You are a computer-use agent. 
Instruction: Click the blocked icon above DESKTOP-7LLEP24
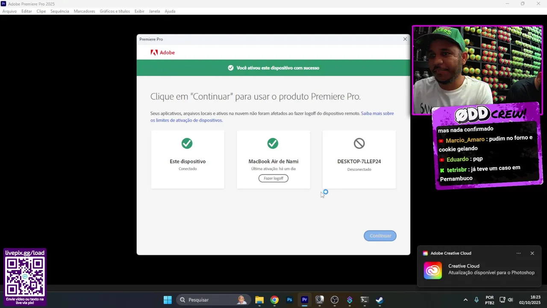(359, 143)
